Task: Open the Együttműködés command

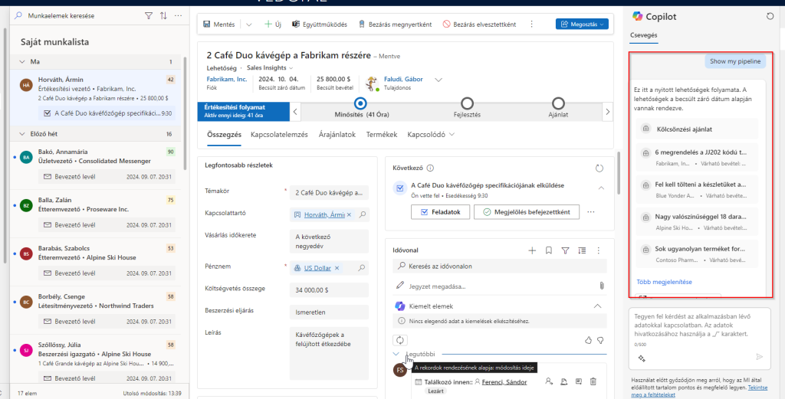Action: (x=320, y=24)
